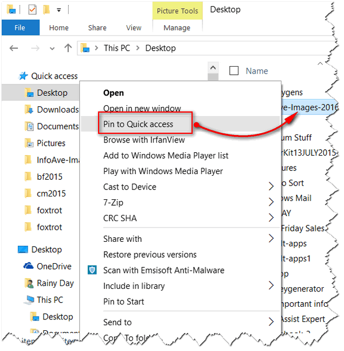Click the This PC computer icon in sidebar

pyautogui.click(x=28, y=299)
